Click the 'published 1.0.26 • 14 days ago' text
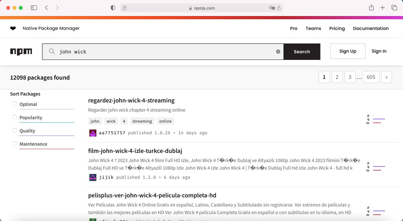 pos(168,133)
